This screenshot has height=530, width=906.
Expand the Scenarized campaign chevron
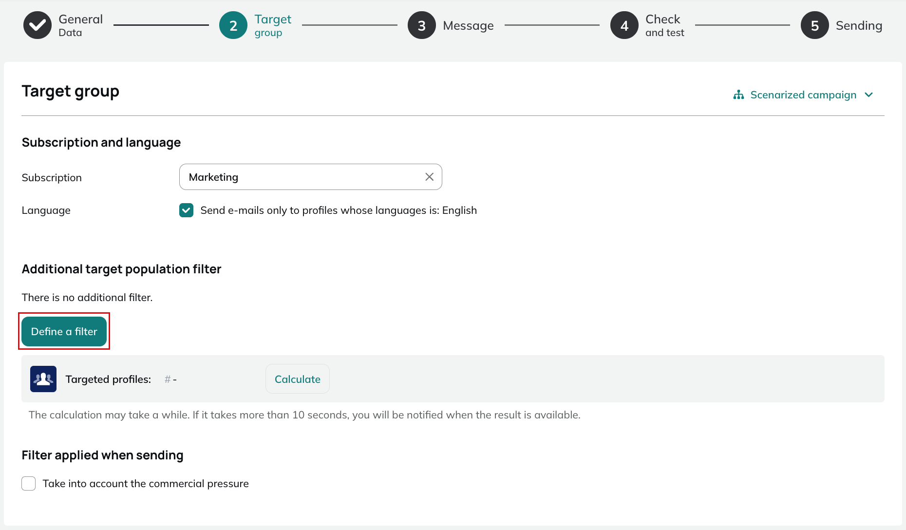point(868,95)
